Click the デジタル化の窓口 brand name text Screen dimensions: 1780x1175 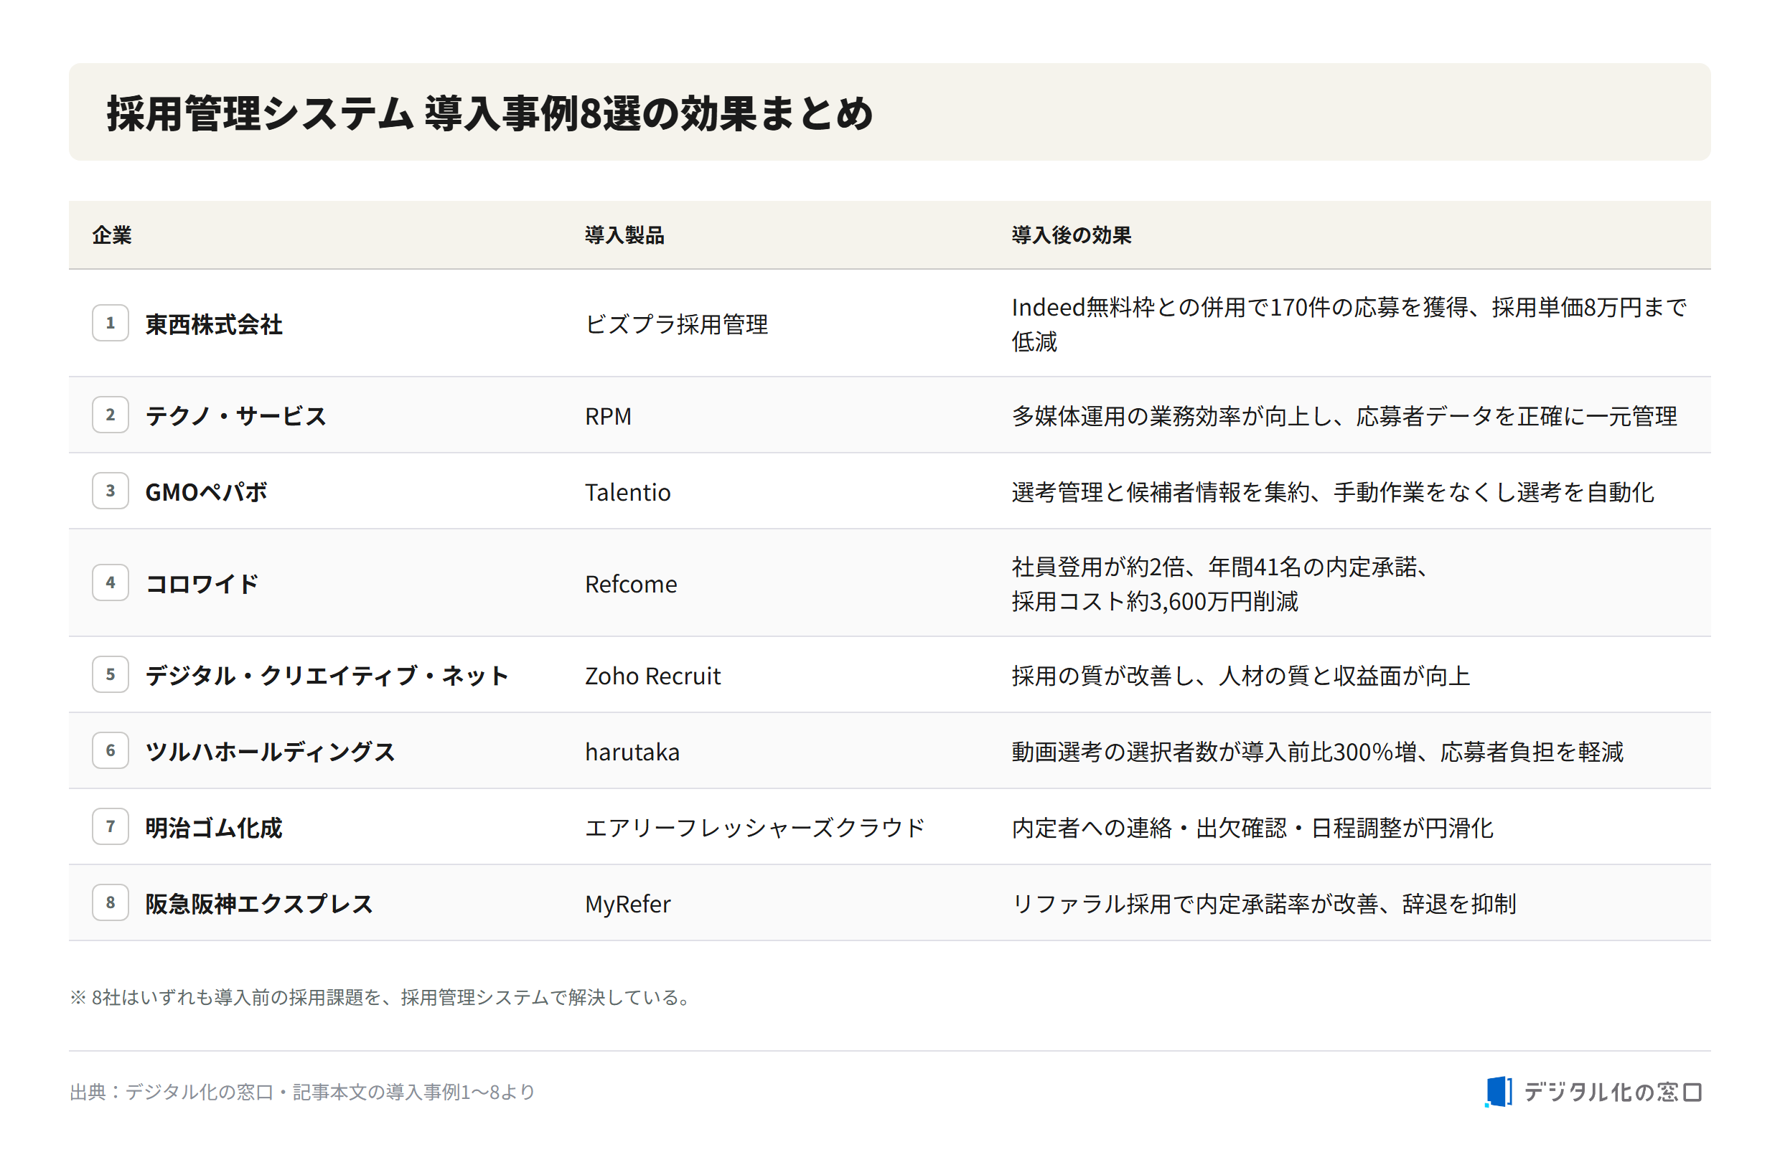click(1613, 1092)
